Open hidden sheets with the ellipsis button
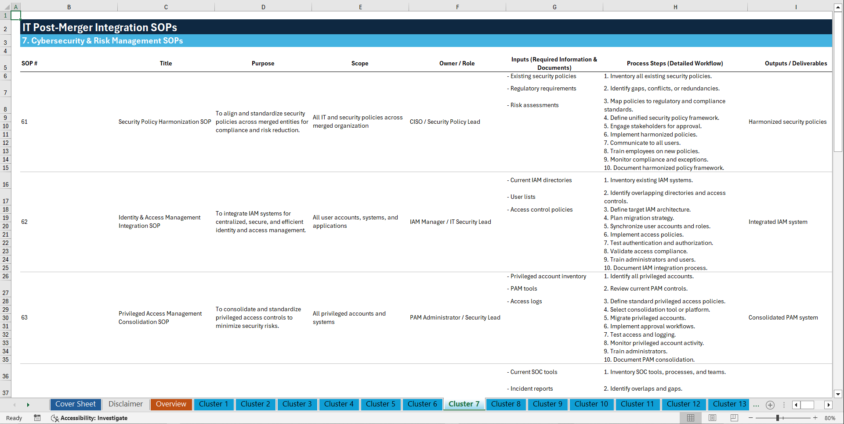This screenshot has height=424, width=844. tap(756, 405)
